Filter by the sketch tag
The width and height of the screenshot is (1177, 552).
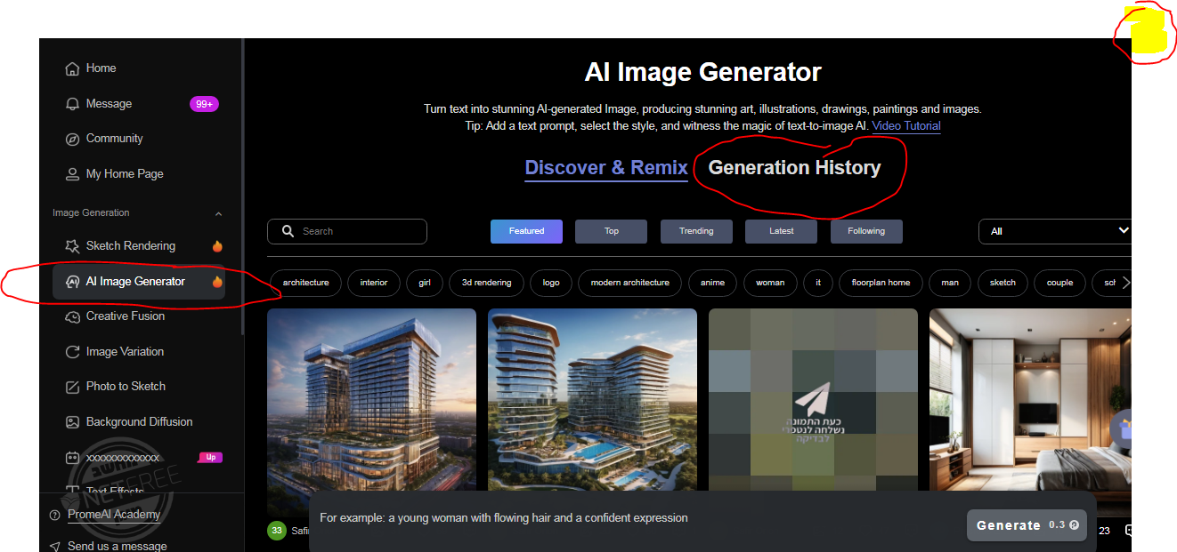(1002, 283)
